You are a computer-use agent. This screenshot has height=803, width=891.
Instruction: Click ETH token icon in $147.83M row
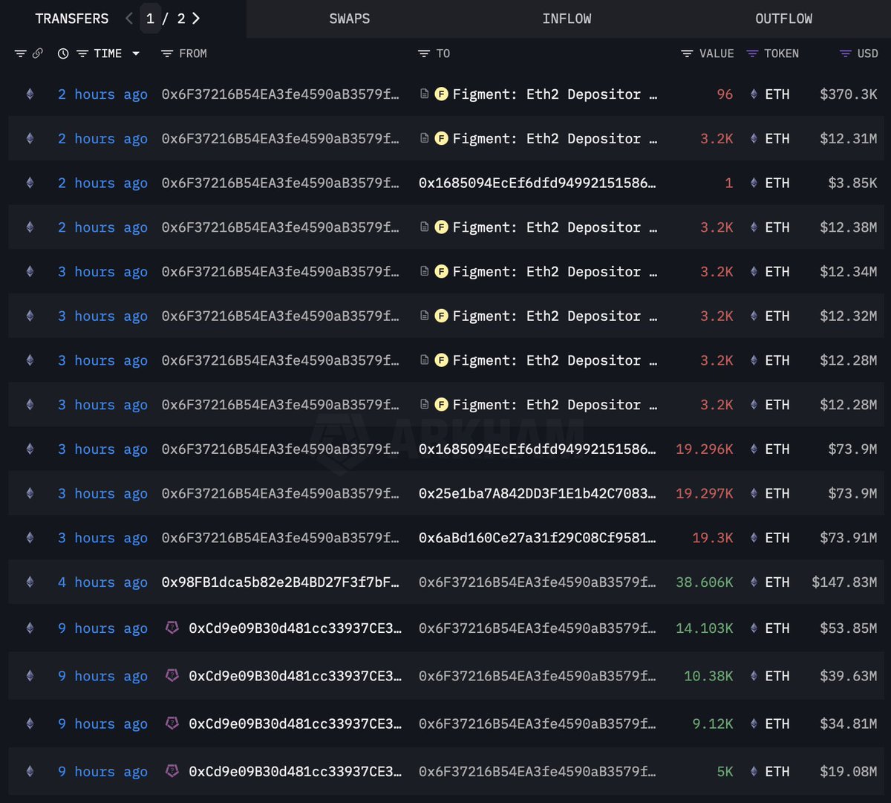(x=754, y=582)
